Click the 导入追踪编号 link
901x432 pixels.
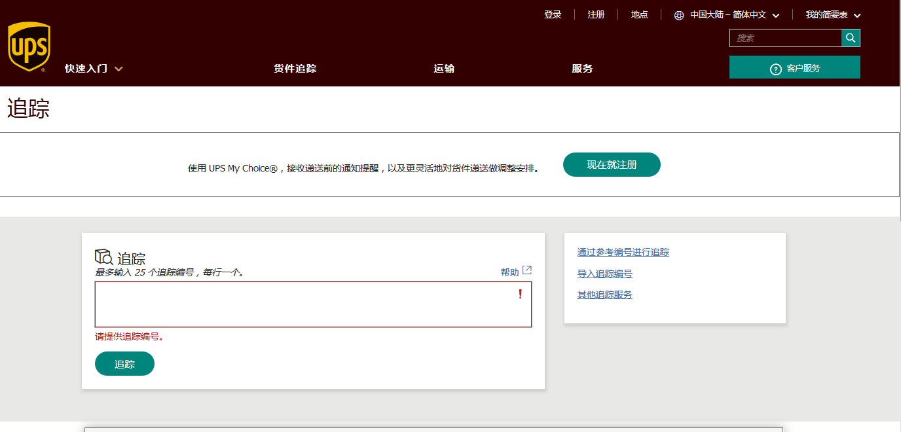point(604,273)
